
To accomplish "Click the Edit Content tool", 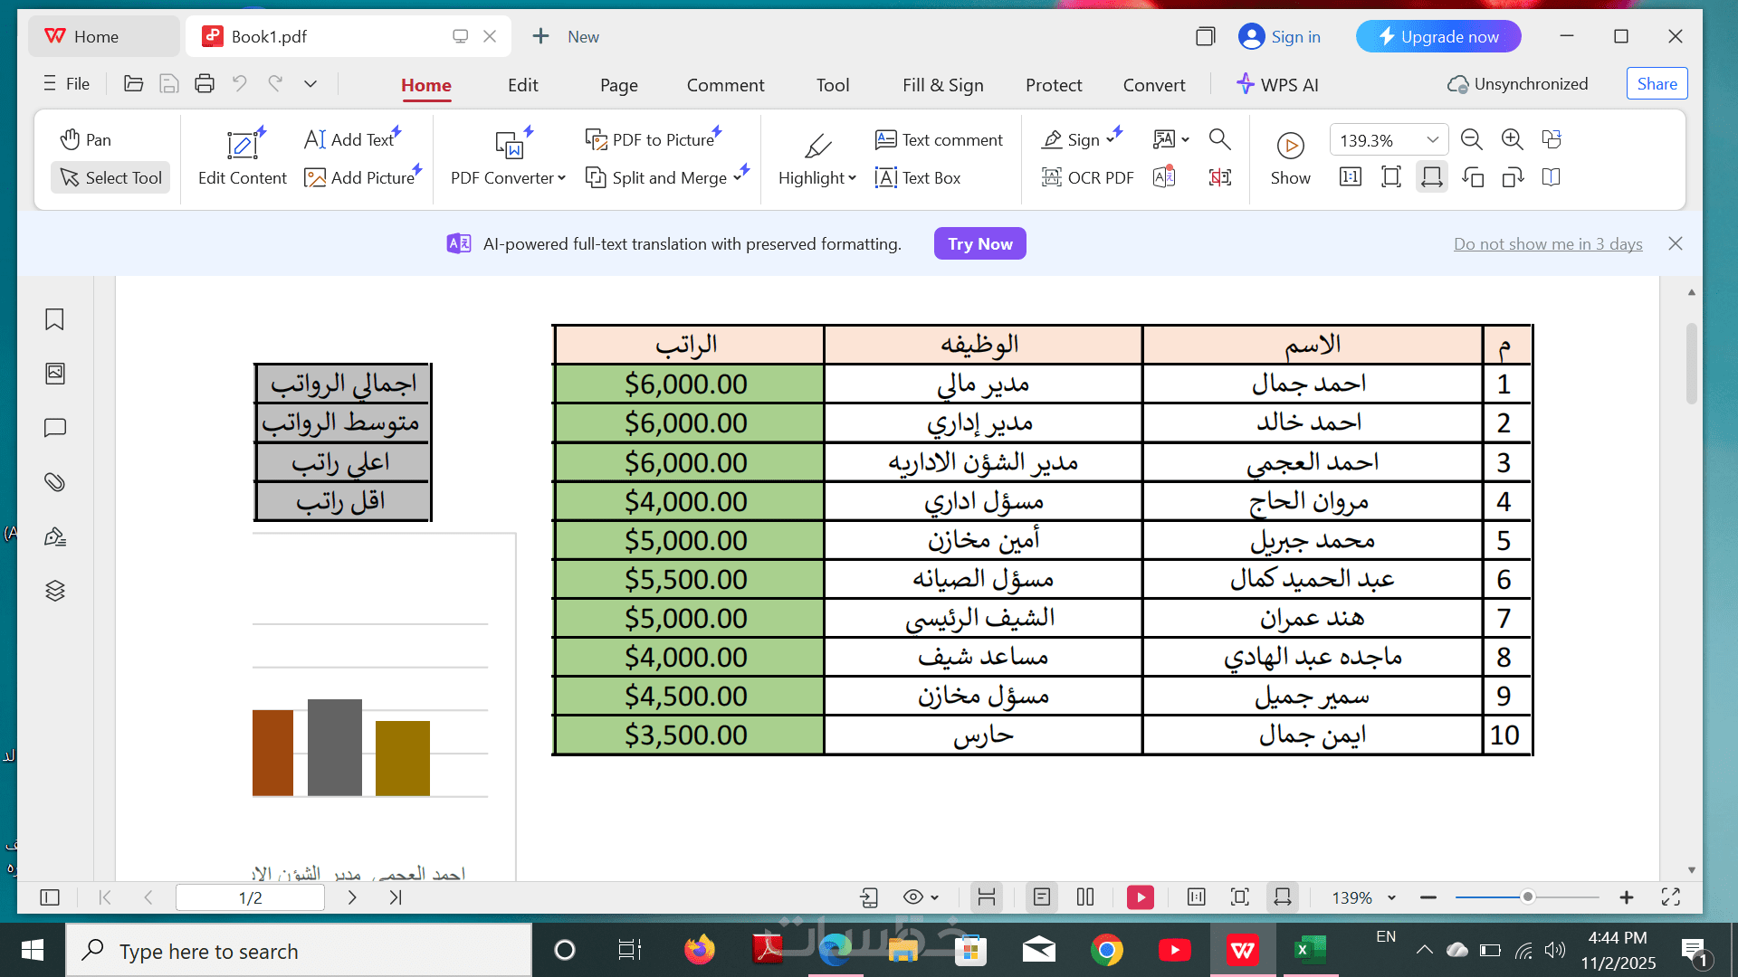I will (x=242, y=158).
